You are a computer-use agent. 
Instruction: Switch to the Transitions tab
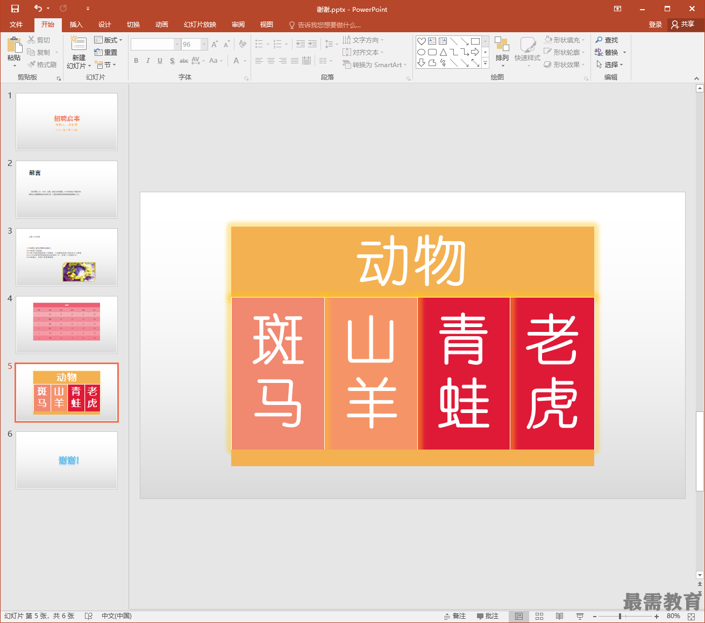[133, 25]
